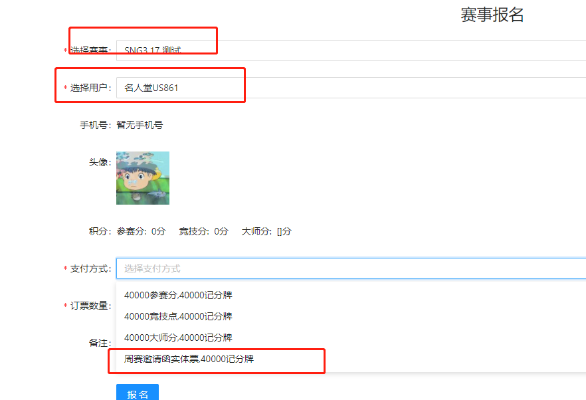586x400 pixels.
Task: Select the 40000参赛分,40000记分牌 option
Action: click(x=178, y=295)
